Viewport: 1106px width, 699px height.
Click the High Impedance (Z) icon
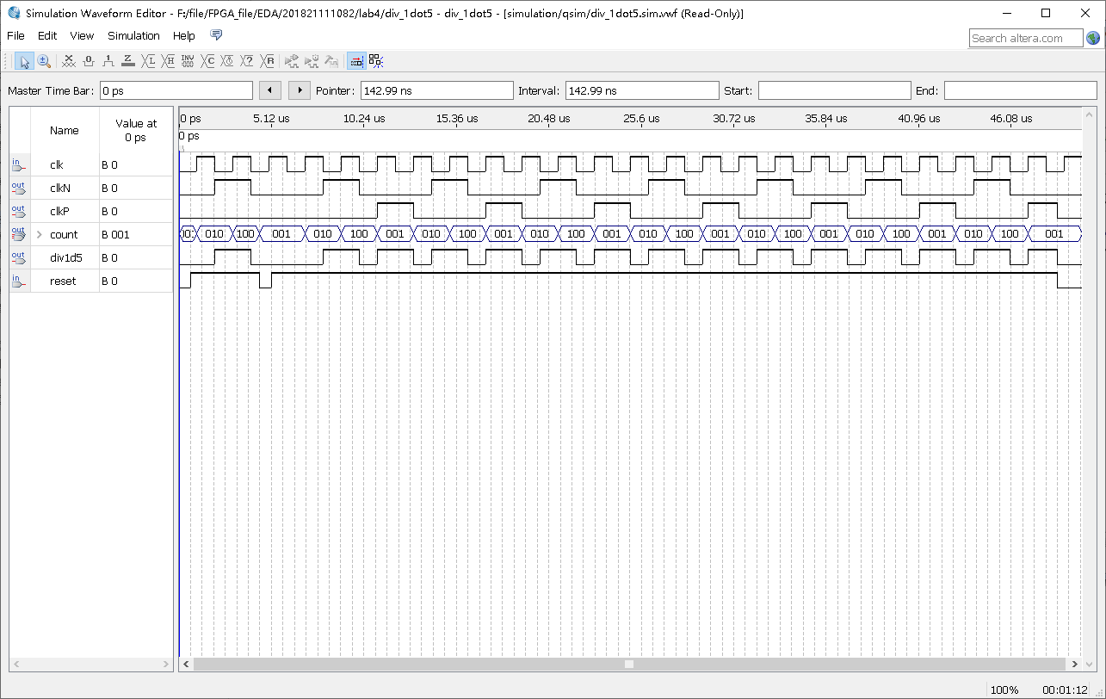[127, 61]
